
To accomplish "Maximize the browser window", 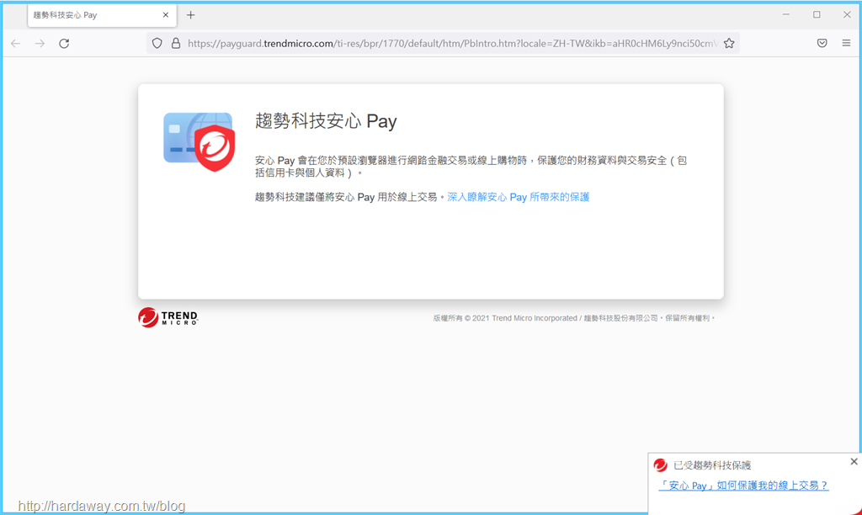I will [x=817, y=15].
